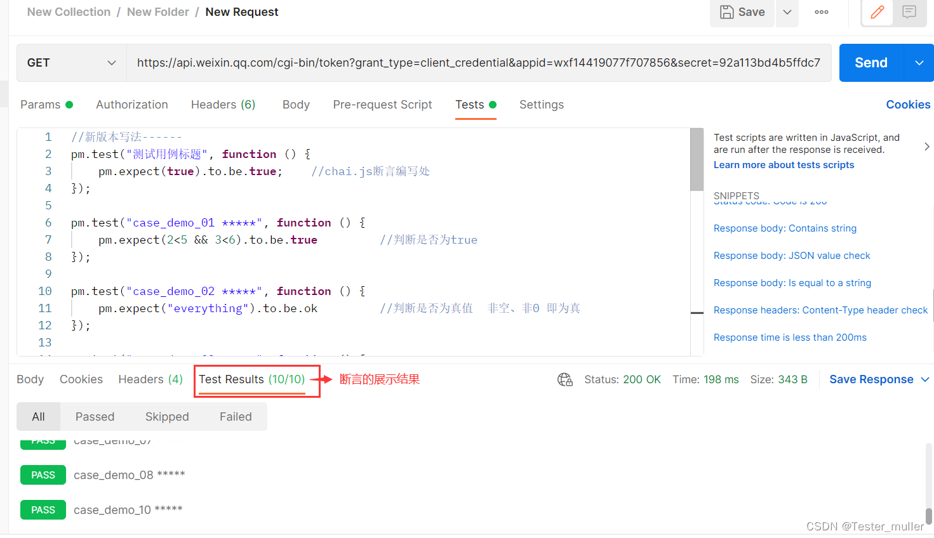The width and height of the screenshot is (934, 538).
Task: Open the response Body tab
Action: (x=30, y=379)
